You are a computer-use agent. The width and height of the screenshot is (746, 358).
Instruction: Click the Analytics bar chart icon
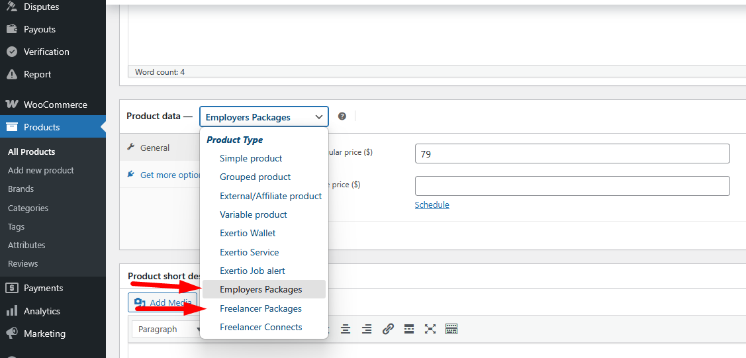coord(12,311)
